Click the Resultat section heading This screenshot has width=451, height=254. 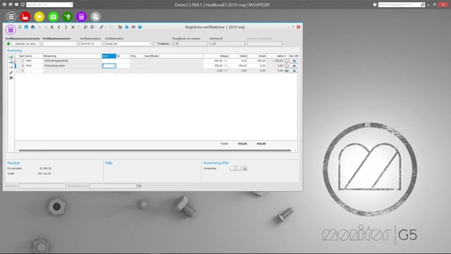coord(13,163)
